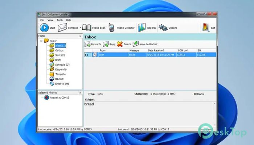The width and height of the screenshot is (254, 145).
Task: Expand the Compose dropdown arrow
Action: point(80,28)
